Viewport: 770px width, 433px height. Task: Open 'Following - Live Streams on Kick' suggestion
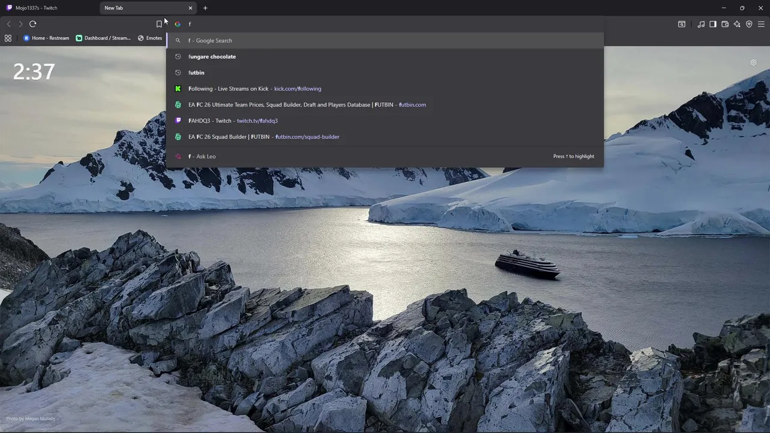(x=385, y=88)
